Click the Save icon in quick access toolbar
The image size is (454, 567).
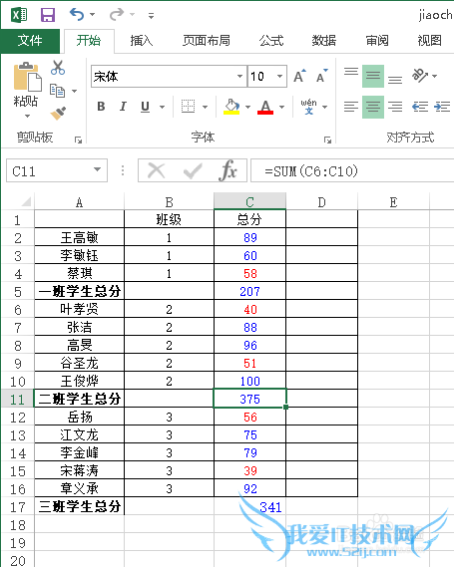point(48,15)
